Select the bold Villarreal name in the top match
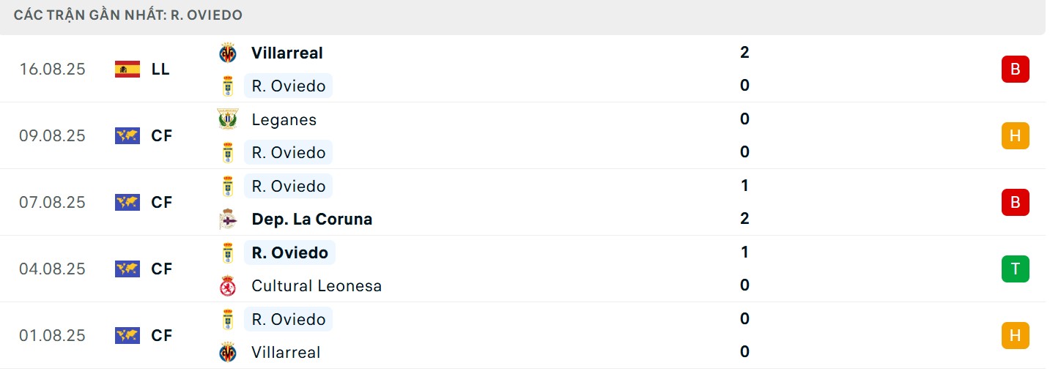The image size is (1061, 382). pyautogui.click(x=287, y=53)
